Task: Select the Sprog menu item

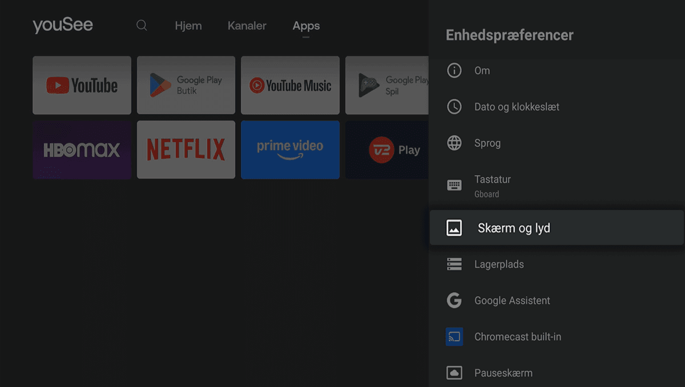Action: (x=557, y=143)
